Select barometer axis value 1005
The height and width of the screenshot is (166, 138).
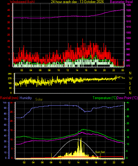128,33
